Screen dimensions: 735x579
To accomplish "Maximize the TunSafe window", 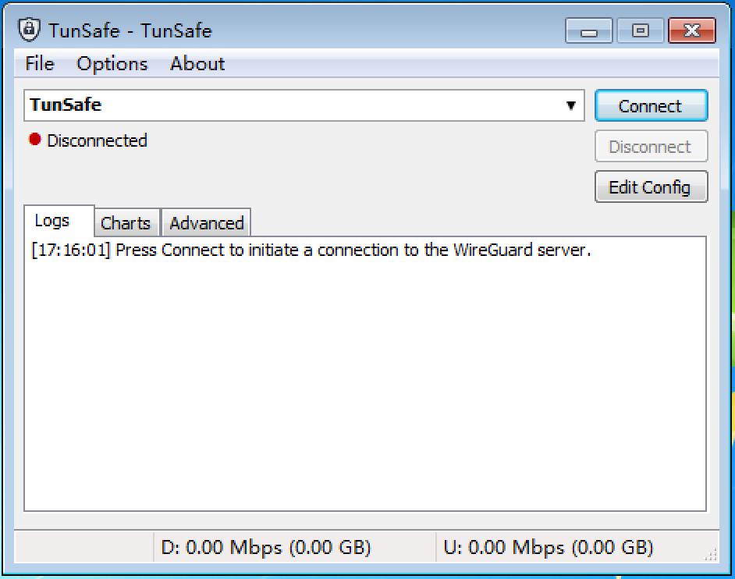I will [641, 30].
